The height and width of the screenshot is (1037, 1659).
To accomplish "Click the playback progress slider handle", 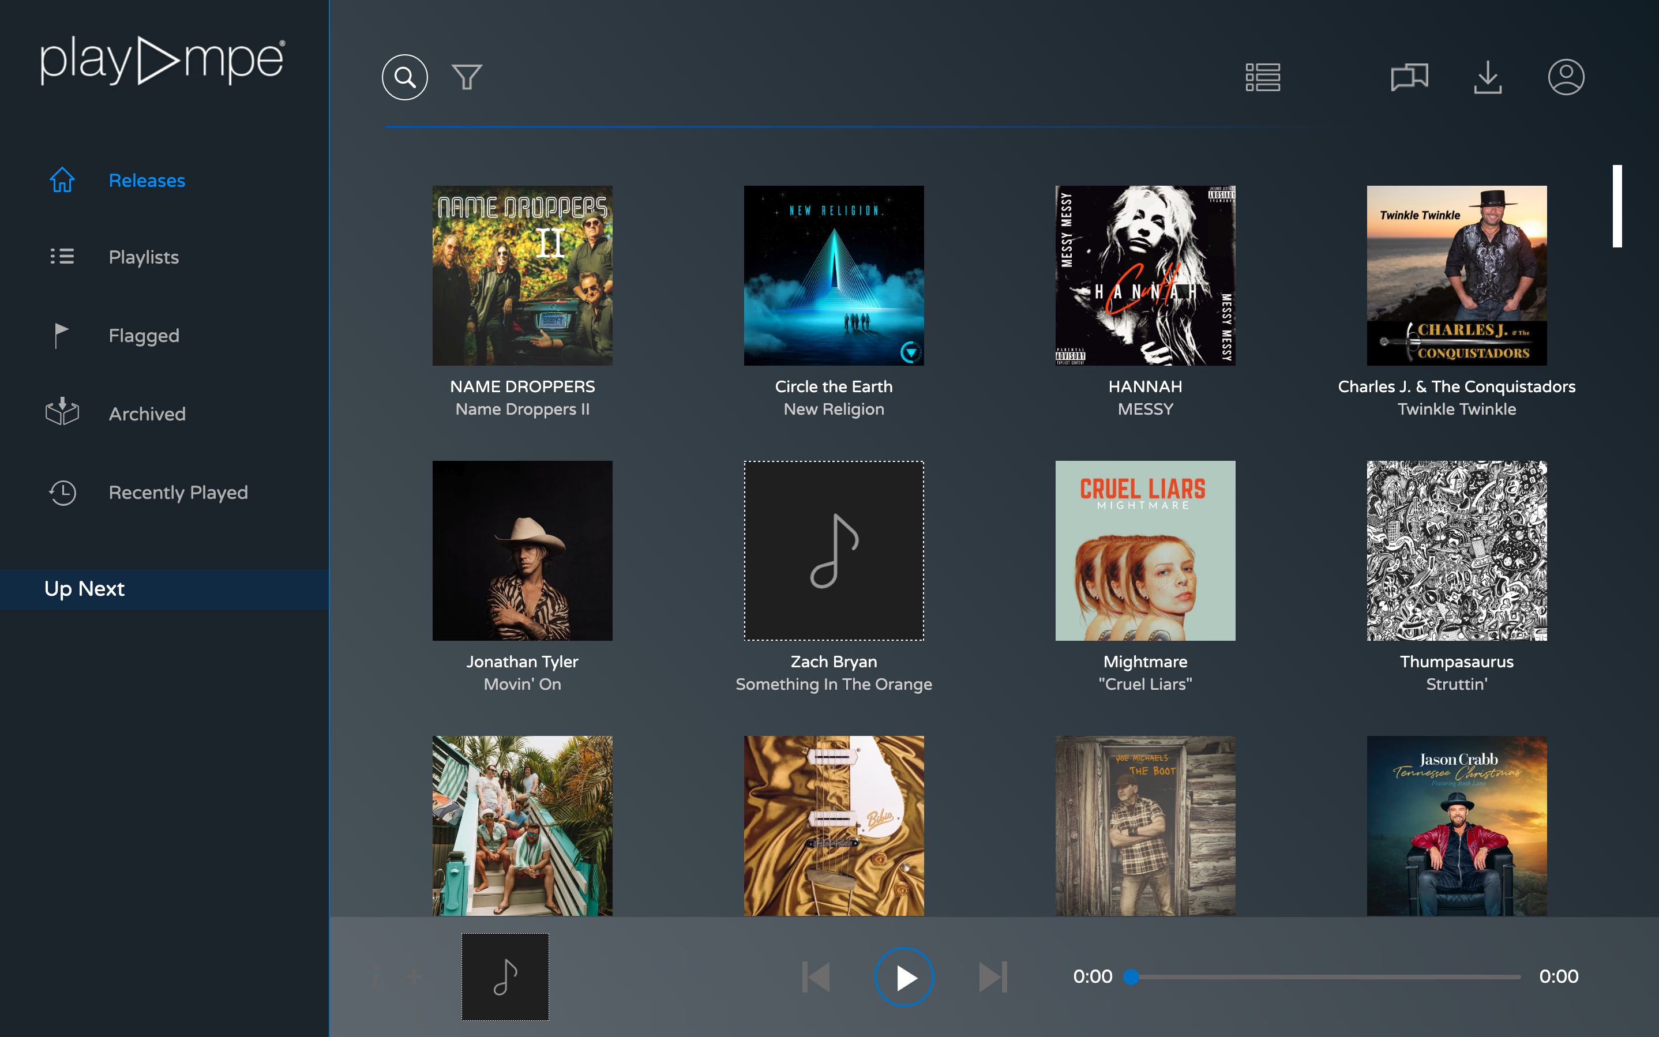I will pyautogui.click(x=1132, y=976).
